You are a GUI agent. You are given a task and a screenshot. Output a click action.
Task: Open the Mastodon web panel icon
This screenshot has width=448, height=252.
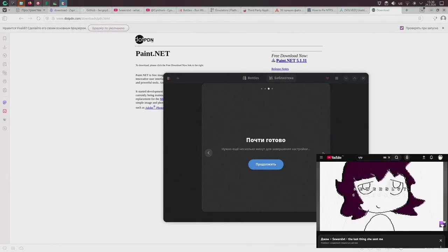pyautogui.click(x=5, y=103)
